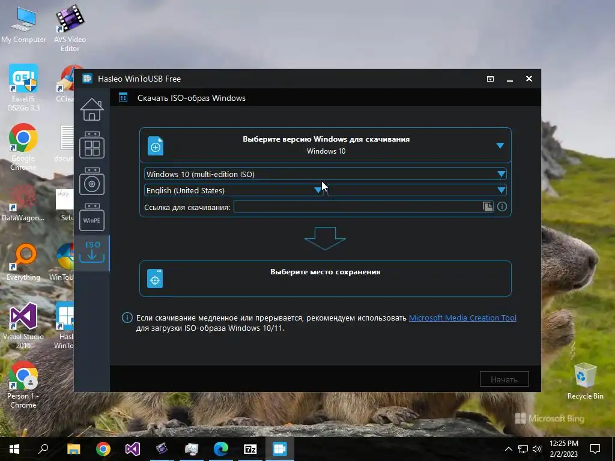Expand the Windows version selection arrow

500,145
